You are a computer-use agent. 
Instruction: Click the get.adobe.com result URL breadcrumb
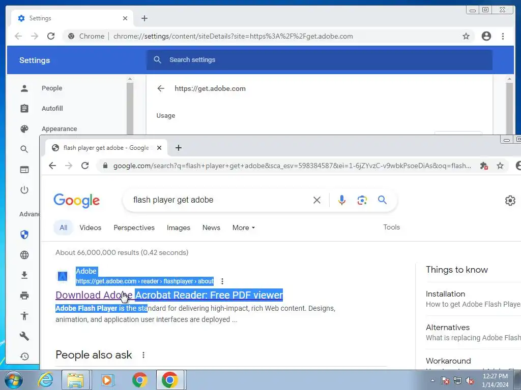click(144, 281)
